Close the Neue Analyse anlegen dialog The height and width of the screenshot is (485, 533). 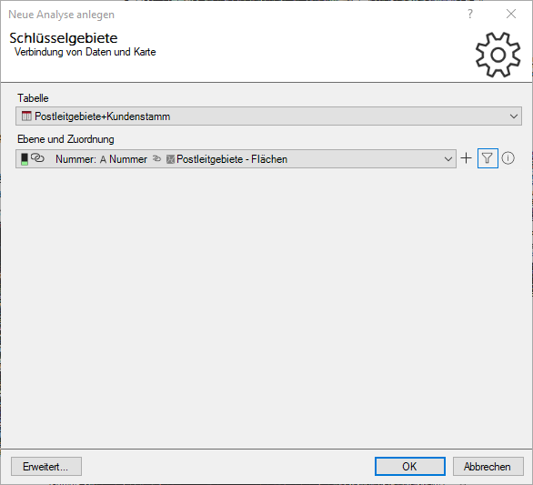[511, 14]
